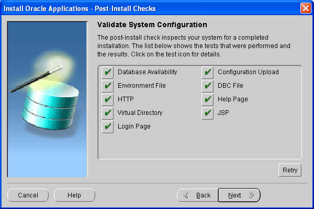
Task: Click the Validate System Configuration heading
Action: click(x=152, y=25)
